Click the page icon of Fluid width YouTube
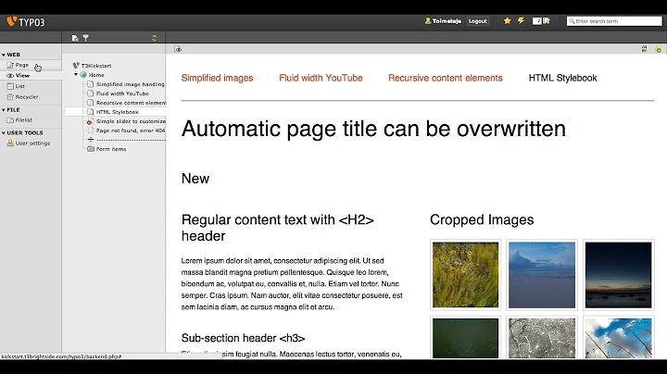This screenshot has width=667, height=374. [x=90, y=93]
